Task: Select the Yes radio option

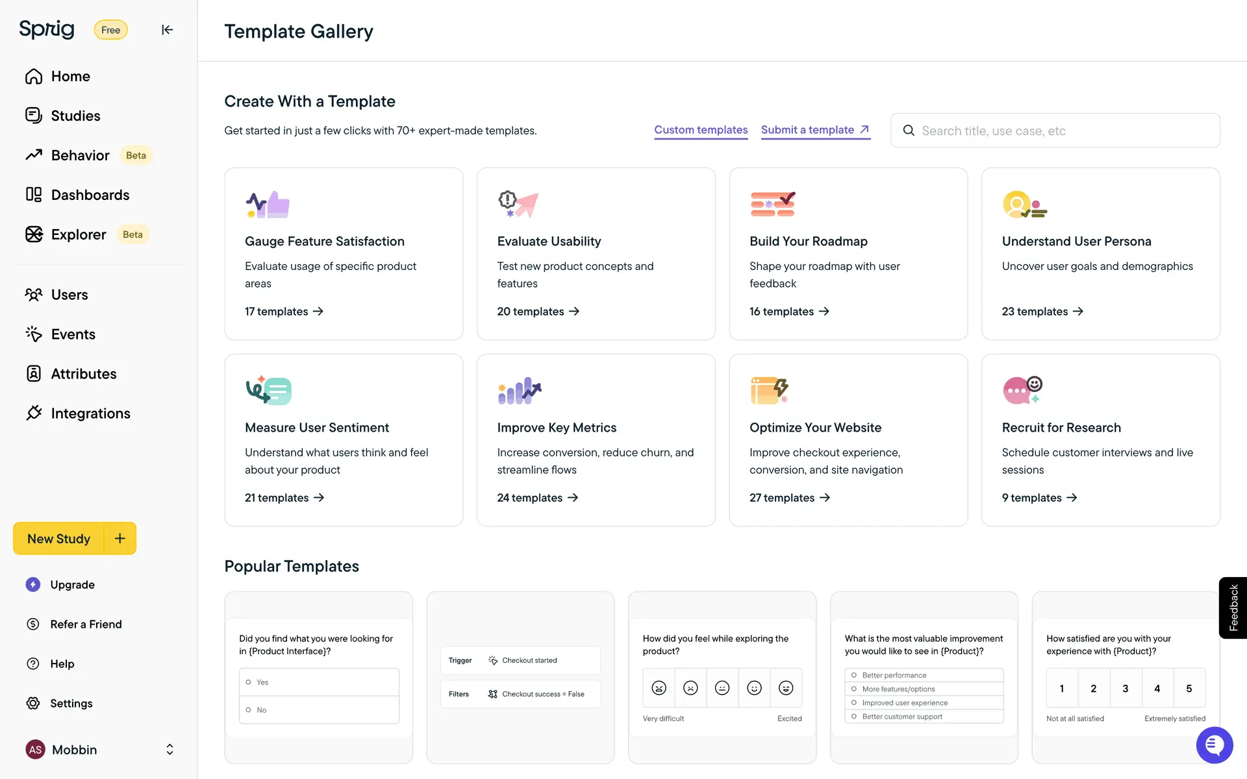Action: 249,682
